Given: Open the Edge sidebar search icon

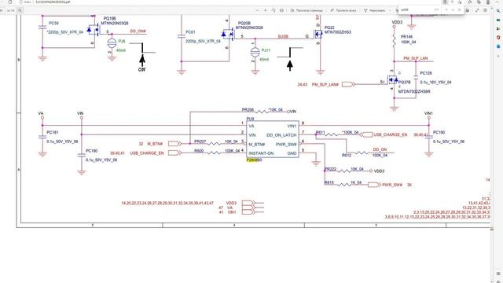Looking at the screenshot, I should [498, 10].
